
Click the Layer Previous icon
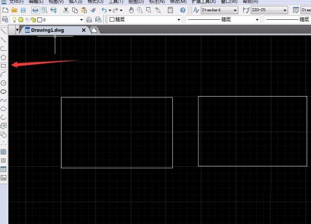(98, 20)
